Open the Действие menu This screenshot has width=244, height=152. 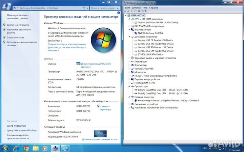[137, 7]
